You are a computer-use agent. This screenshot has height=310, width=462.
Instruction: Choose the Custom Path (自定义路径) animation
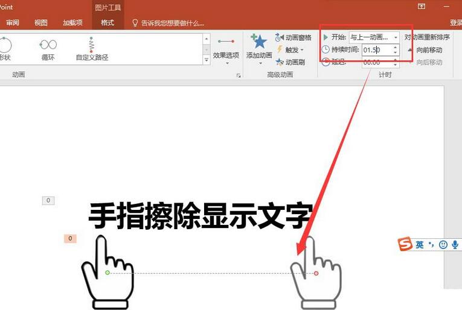tap(92, 49)
